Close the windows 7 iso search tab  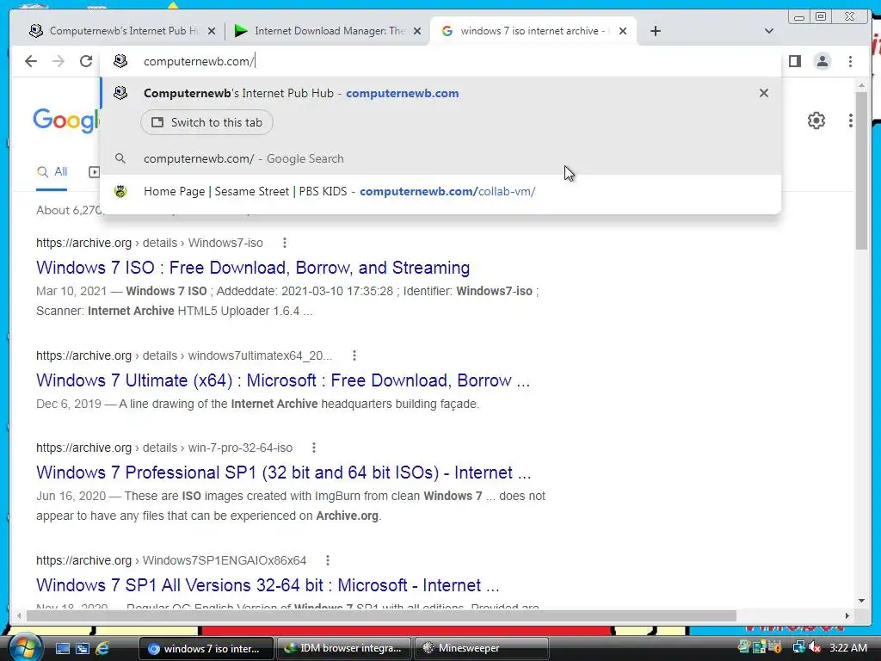click(x=623, y=31)
